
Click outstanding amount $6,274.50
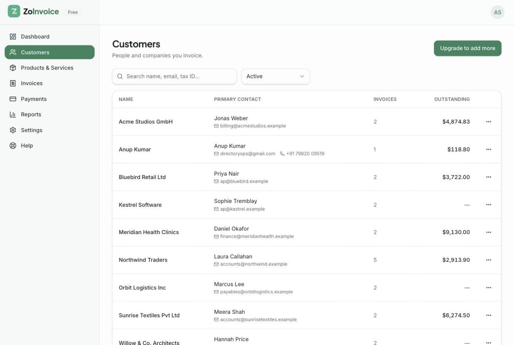[x=456, y=315]
